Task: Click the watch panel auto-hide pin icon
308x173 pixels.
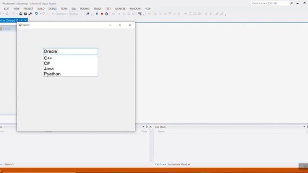Action: pyautogui.click(x=147, y=127)
